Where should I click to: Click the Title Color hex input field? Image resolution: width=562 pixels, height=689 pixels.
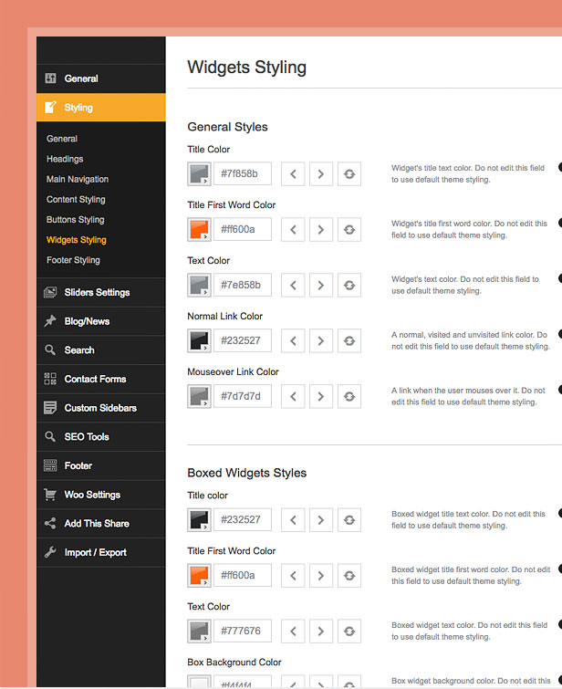[244, 173]
